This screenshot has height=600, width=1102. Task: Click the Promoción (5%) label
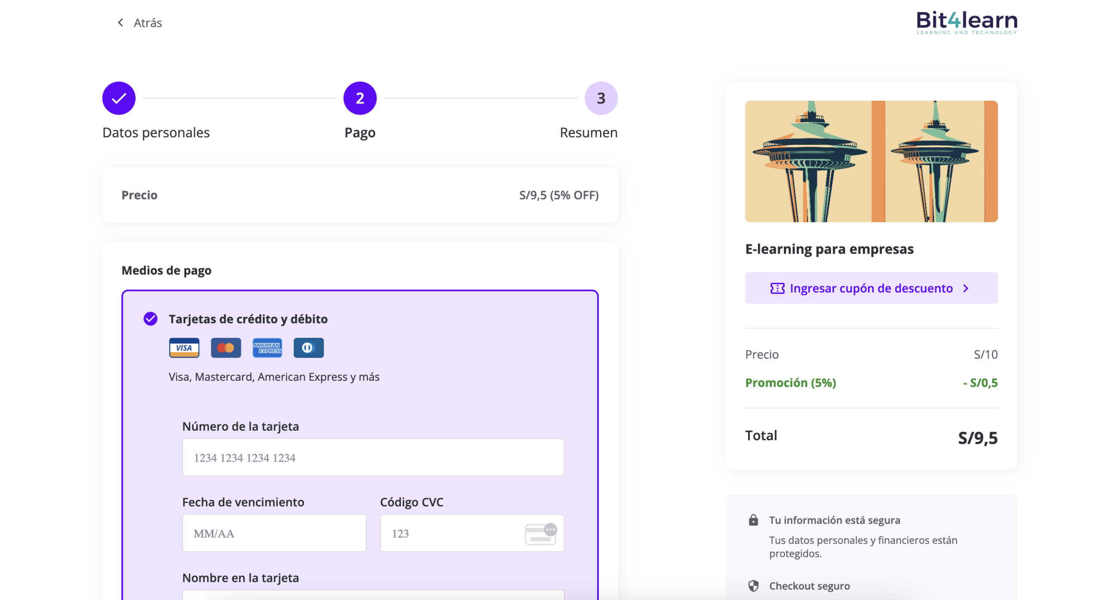click(x=790, y=382)
